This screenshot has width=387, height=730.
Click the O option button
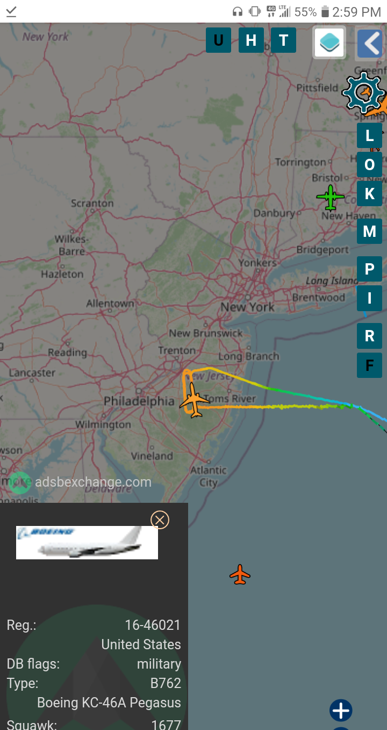pyautogui.click(x=369, y=164)
